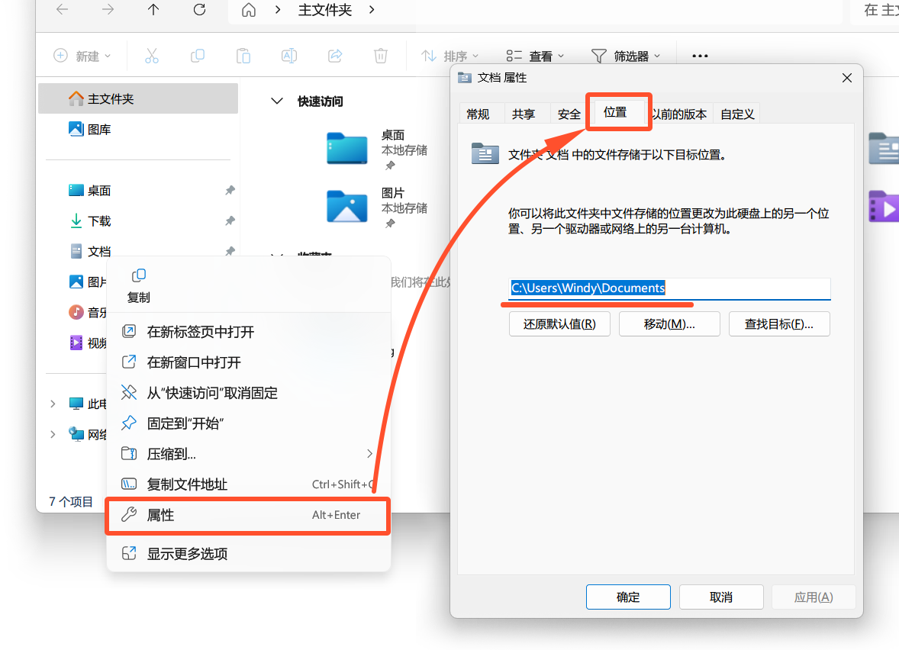The width and height of the screenshot is (899, 650).
Task: Click the Copy icon in the toolbar
Action: (x=197, y=55)
